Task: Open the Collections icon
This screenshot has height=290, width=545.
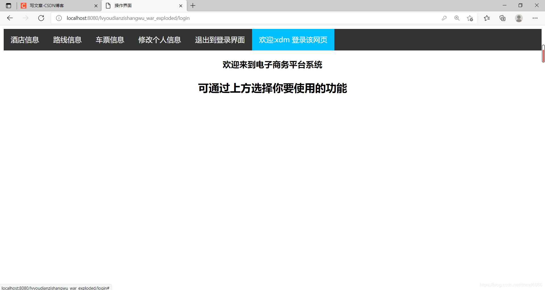Action: coord(502,18)
